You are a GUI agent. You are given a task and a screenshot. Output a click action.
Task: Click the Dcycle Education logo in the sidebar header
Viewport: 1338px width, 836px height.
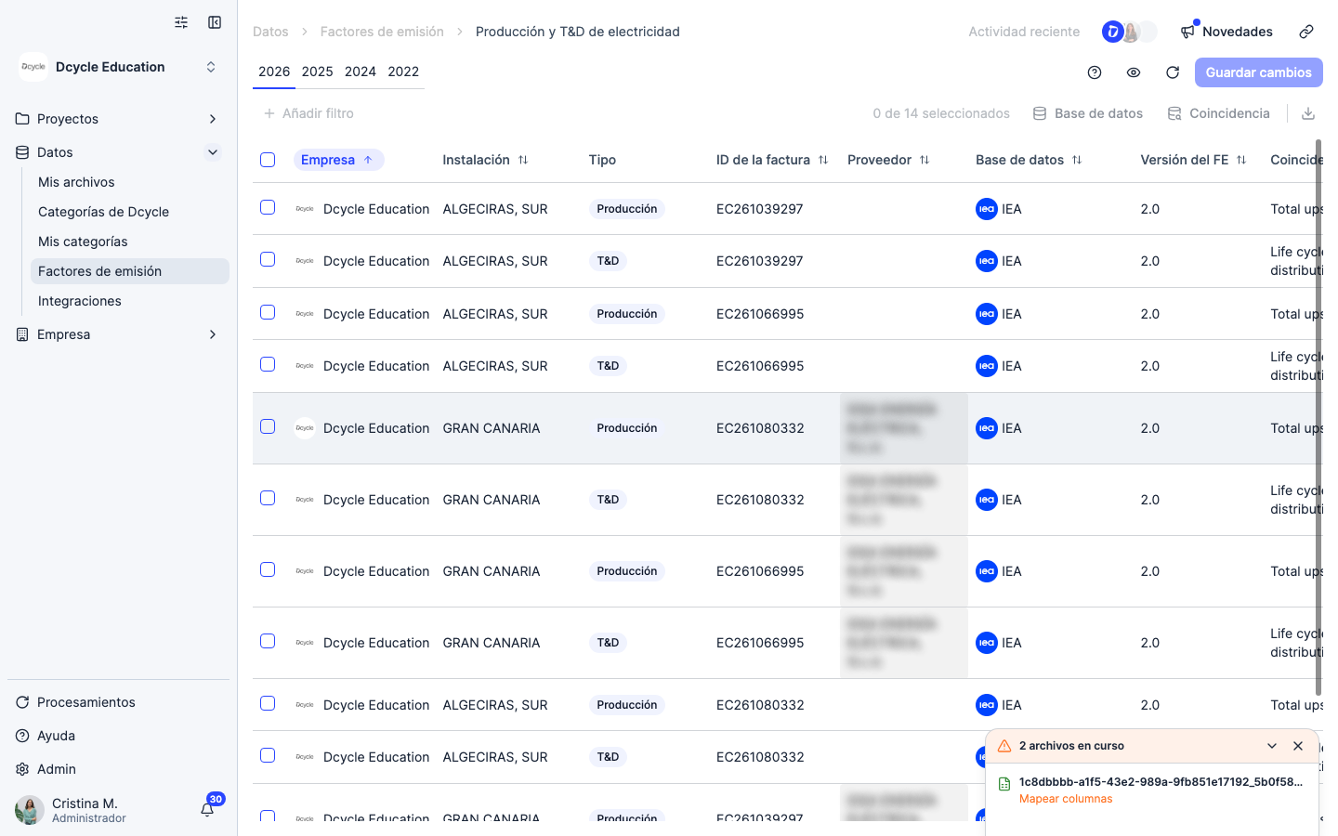click(33, 67)
